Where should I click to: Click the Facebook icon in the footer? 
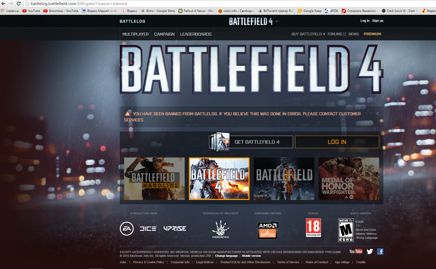(x=380, y=251)
